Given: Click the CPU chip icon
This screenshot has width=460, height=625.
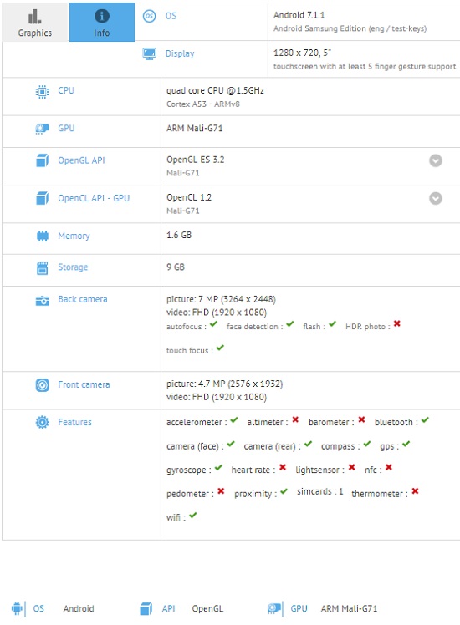Looking at the screenshot, I should coord(42,92).
